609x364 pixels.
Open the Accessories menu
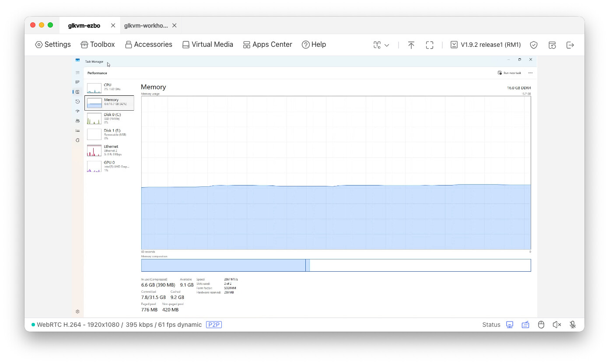point(148,45)
